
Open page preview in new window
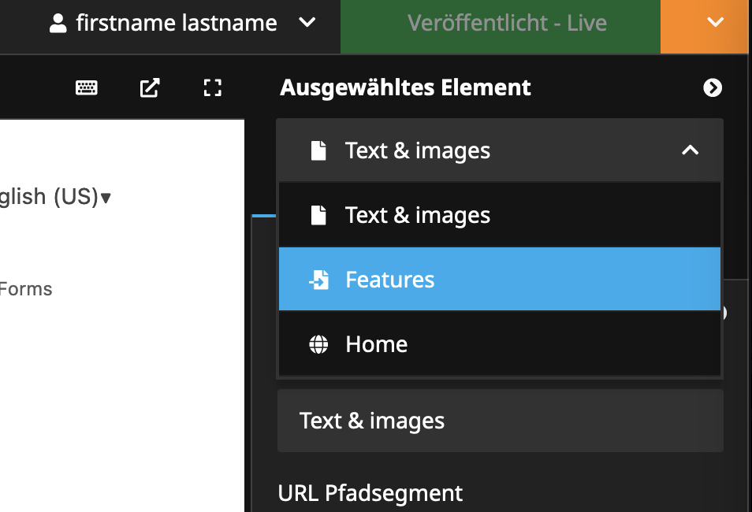(x=150, y=87)
